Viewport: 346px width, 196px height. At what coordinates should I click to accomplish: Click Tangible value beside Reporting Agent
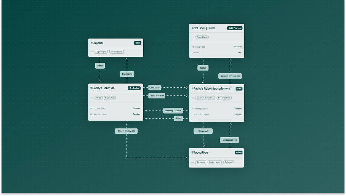[x=238, y=109]
